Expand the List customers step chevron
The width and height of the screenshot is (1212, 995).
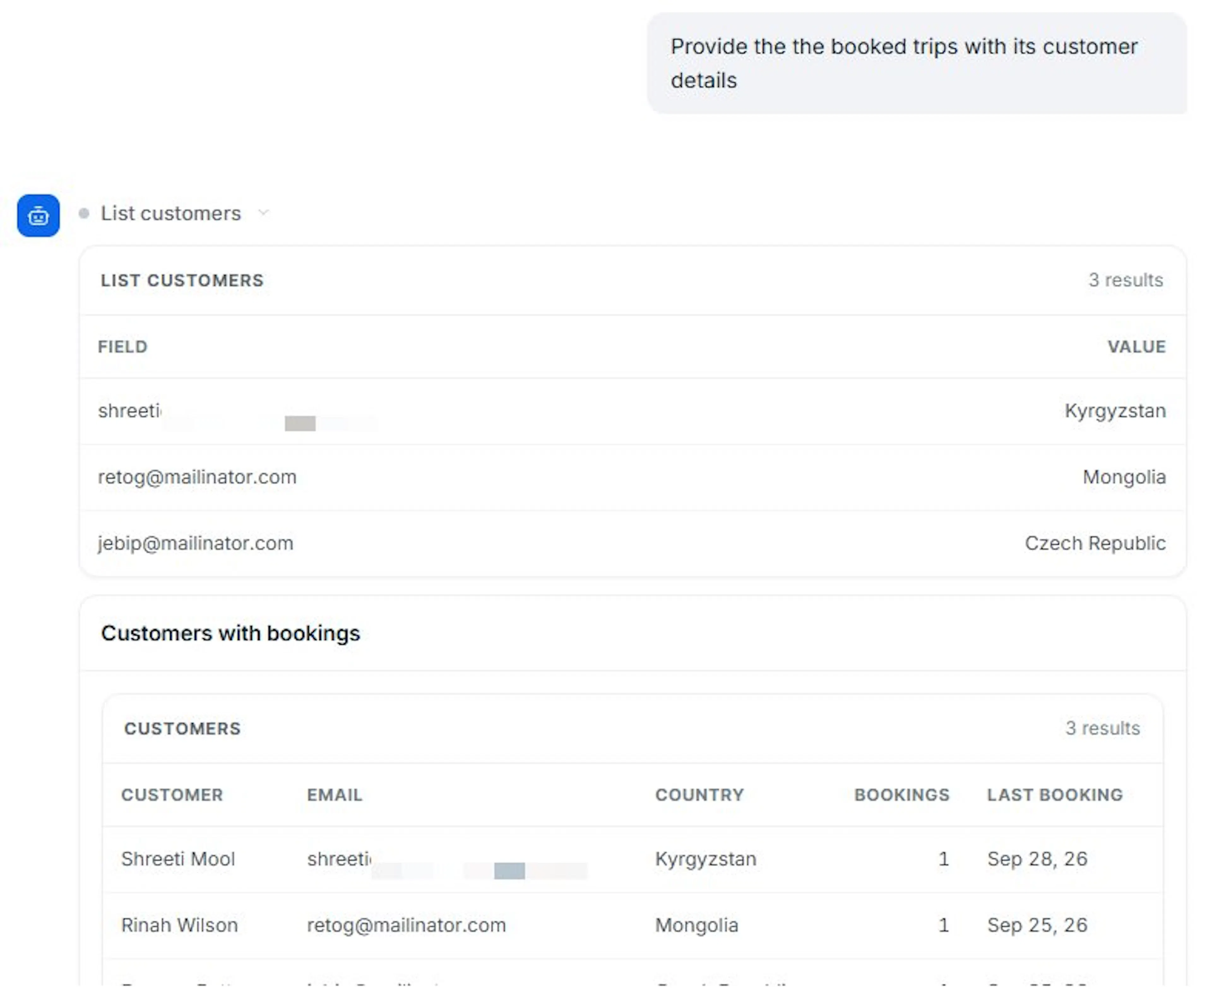(263, 213)
